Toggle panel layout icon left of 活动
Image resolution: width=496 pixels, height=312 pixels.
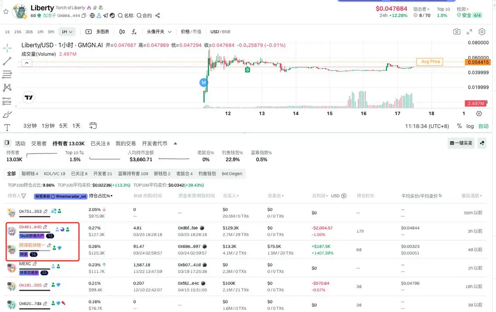point(7,143)
